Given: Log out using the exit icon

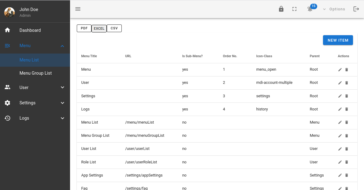Looking at the screenshot, I should 356,9.
